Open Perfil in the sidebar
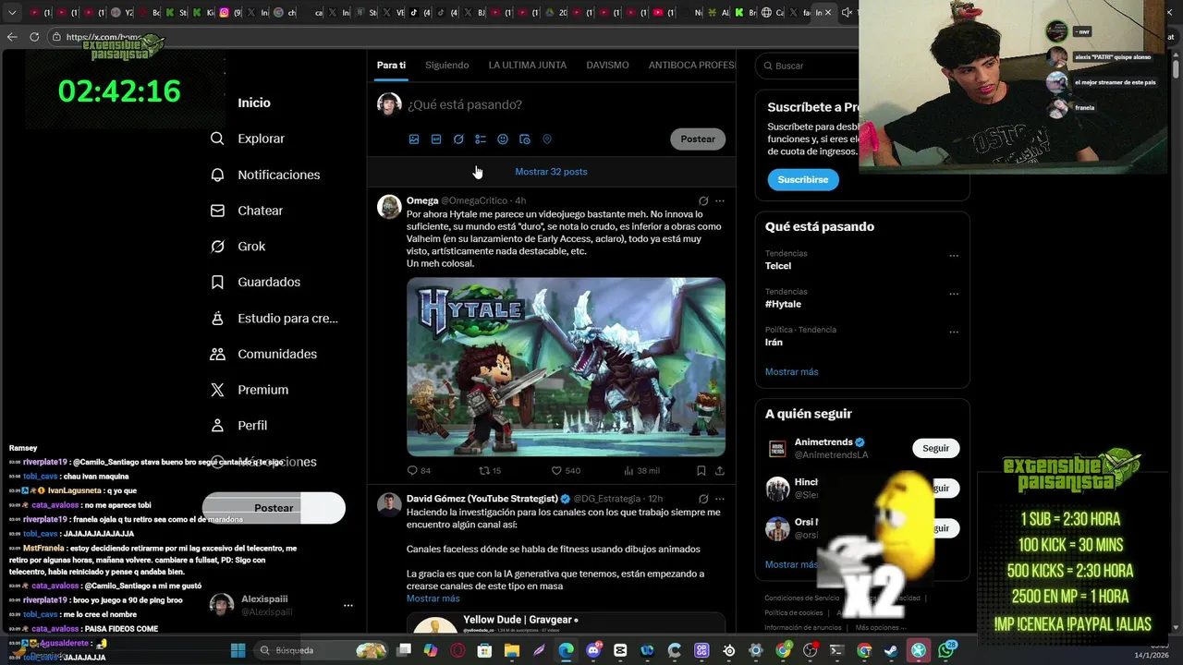Viewport: 1183px width, 665px height. click(238, 426)
